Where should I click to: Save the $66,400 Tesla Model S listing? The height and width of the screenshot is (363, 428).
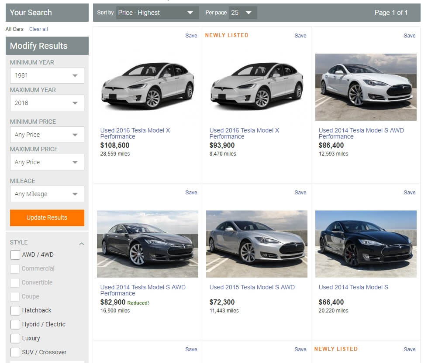tap(410, 192)
